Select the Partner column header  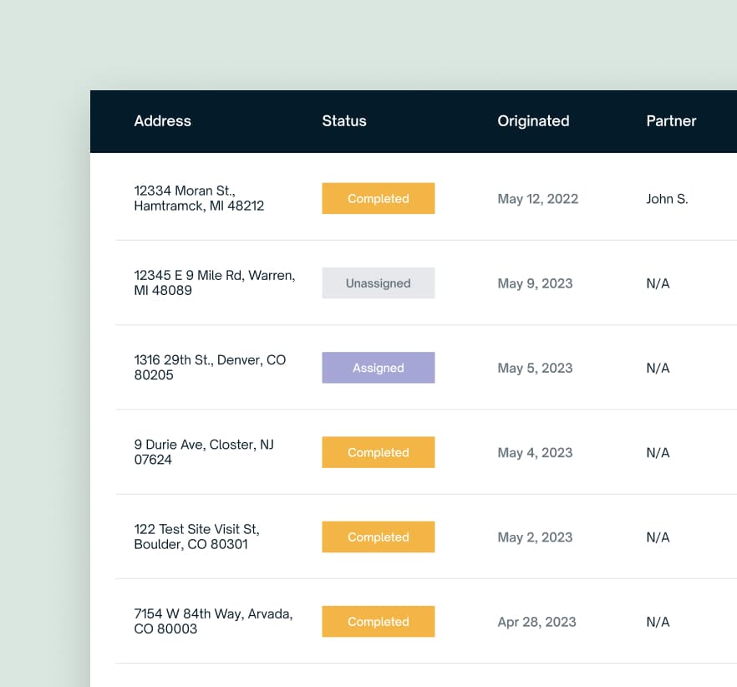click(x=671, y=121)
